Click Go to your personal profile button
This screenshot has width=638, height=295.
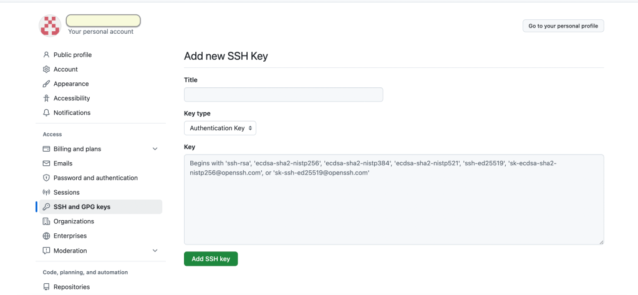point(563,26)
